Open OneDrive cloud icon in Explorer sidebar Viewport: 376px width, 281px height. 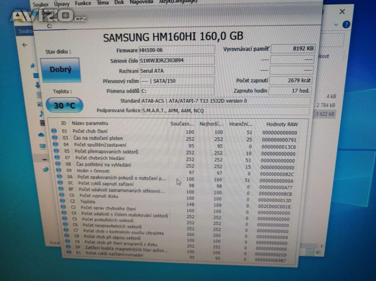pos(41,135)
